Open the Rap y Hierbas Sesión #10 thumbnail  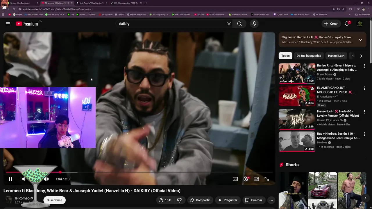click(x=297, y=142)
